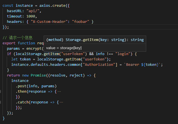Screen dimensions: 178x124
Task: Click the 'reject' parameter
Action: point(76,75)
